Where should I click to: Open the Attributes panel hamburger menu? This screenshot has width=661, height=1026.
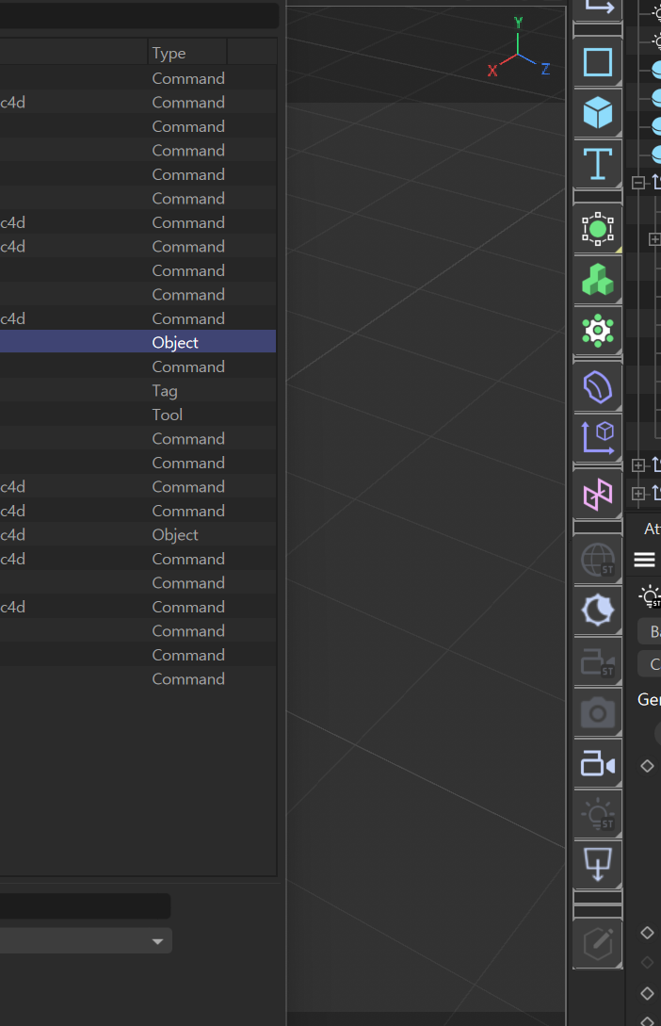(644, 560)
